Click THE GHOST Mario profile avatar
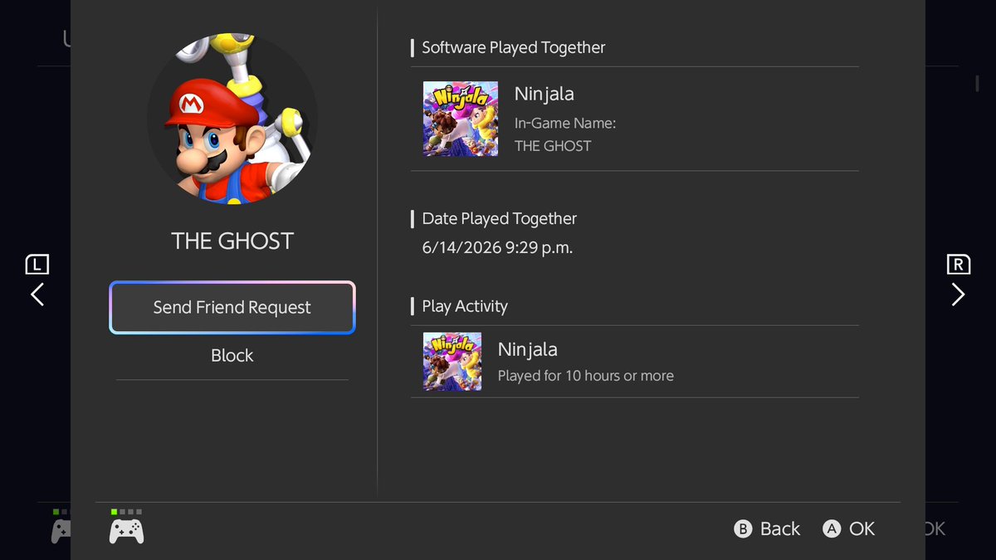 click(x=232, y=119)
